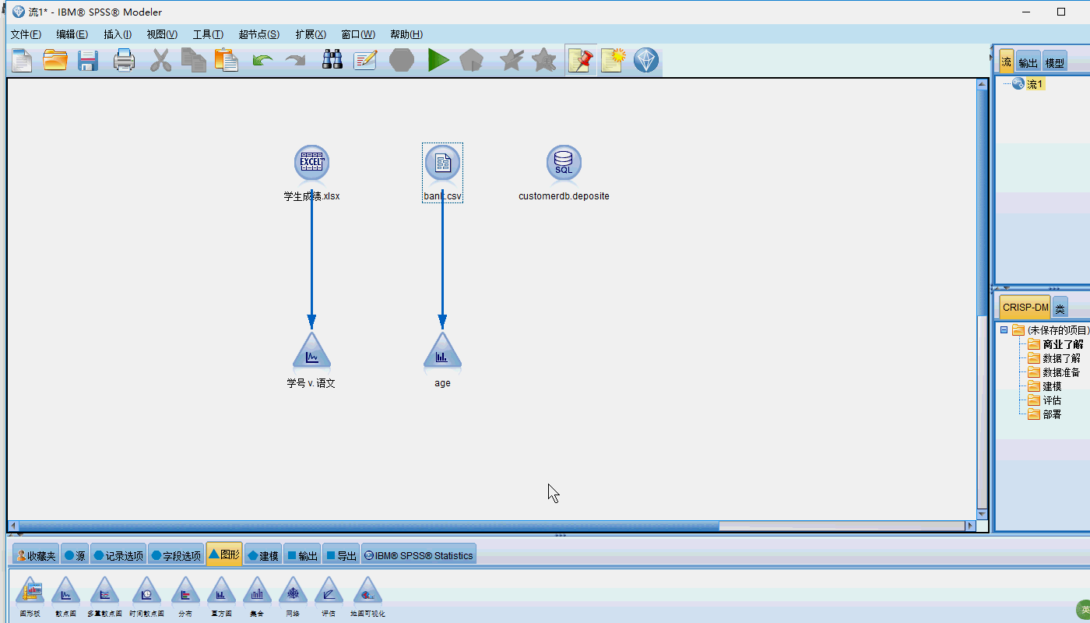Copy selection using the copy toolbar icon
This screenshot has width=1090, height=623.
pyautogui.click(x=193, y=60)
